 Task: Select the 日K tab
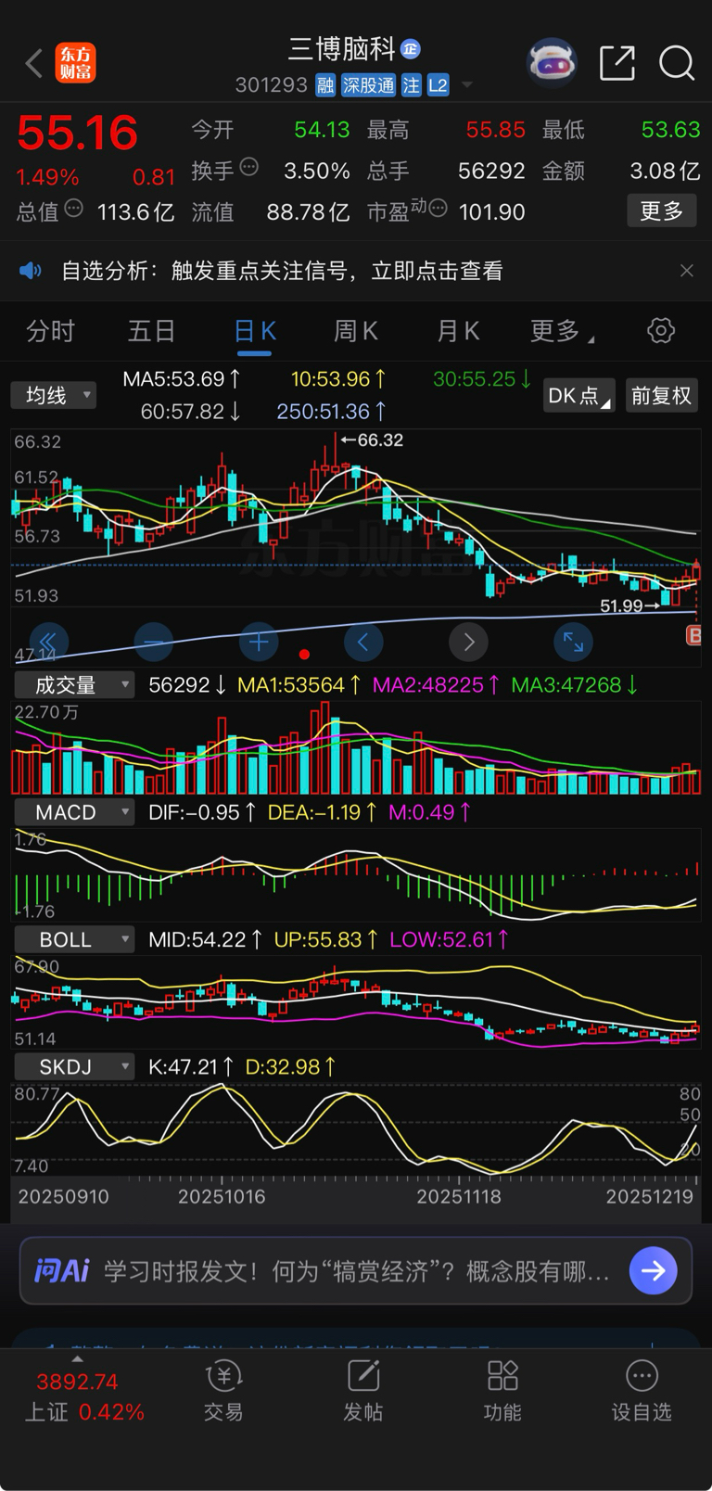click(x=255, y=333)
